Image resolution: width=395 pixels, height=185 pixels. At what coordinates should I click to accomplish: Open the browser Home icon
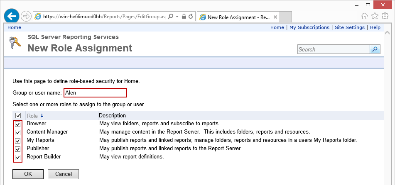[365, 16]
